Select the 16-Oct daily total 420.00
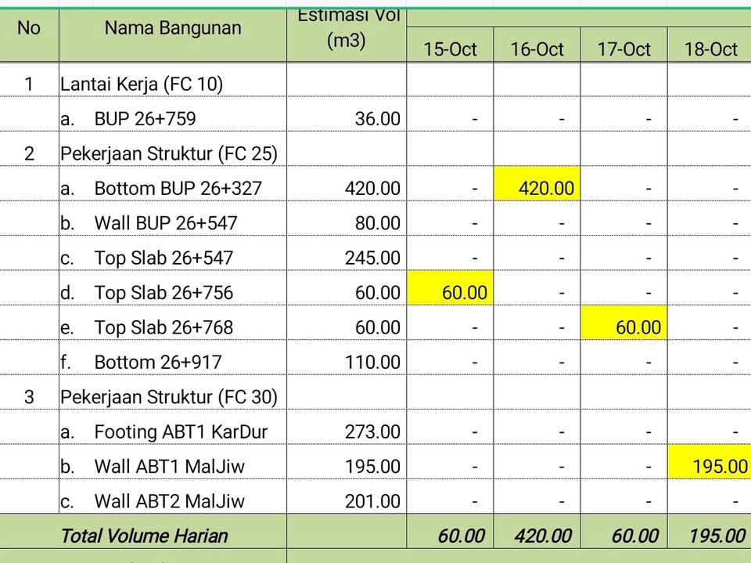 (x=537, y=532)
